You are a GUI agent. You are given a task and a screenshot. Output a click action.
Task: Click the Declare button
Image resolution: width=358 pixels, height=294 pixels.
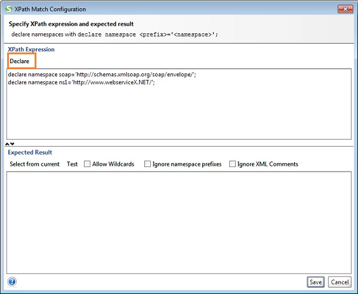point(20,61)
